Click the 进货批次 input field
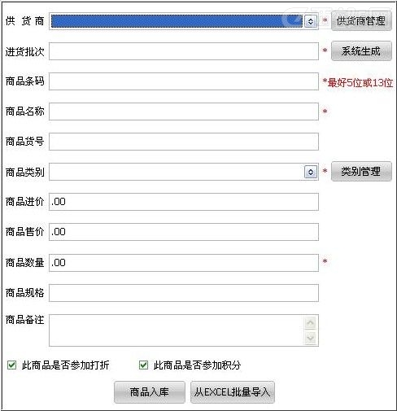This screenshot has width=397, height=411. [184, 51]
